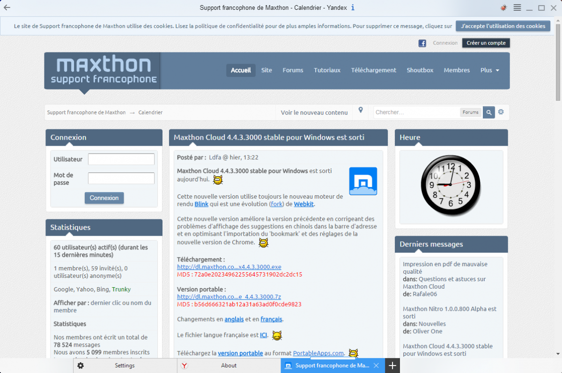Click the Heure panel header

(451, 138)
